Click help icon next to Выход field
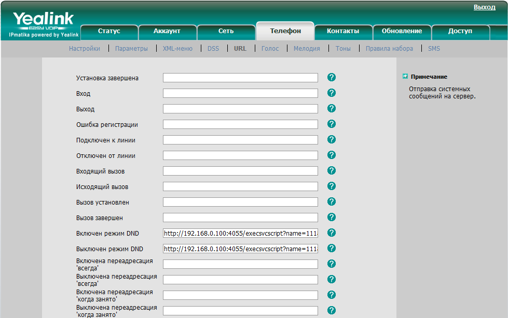 [x=332, y=108]
